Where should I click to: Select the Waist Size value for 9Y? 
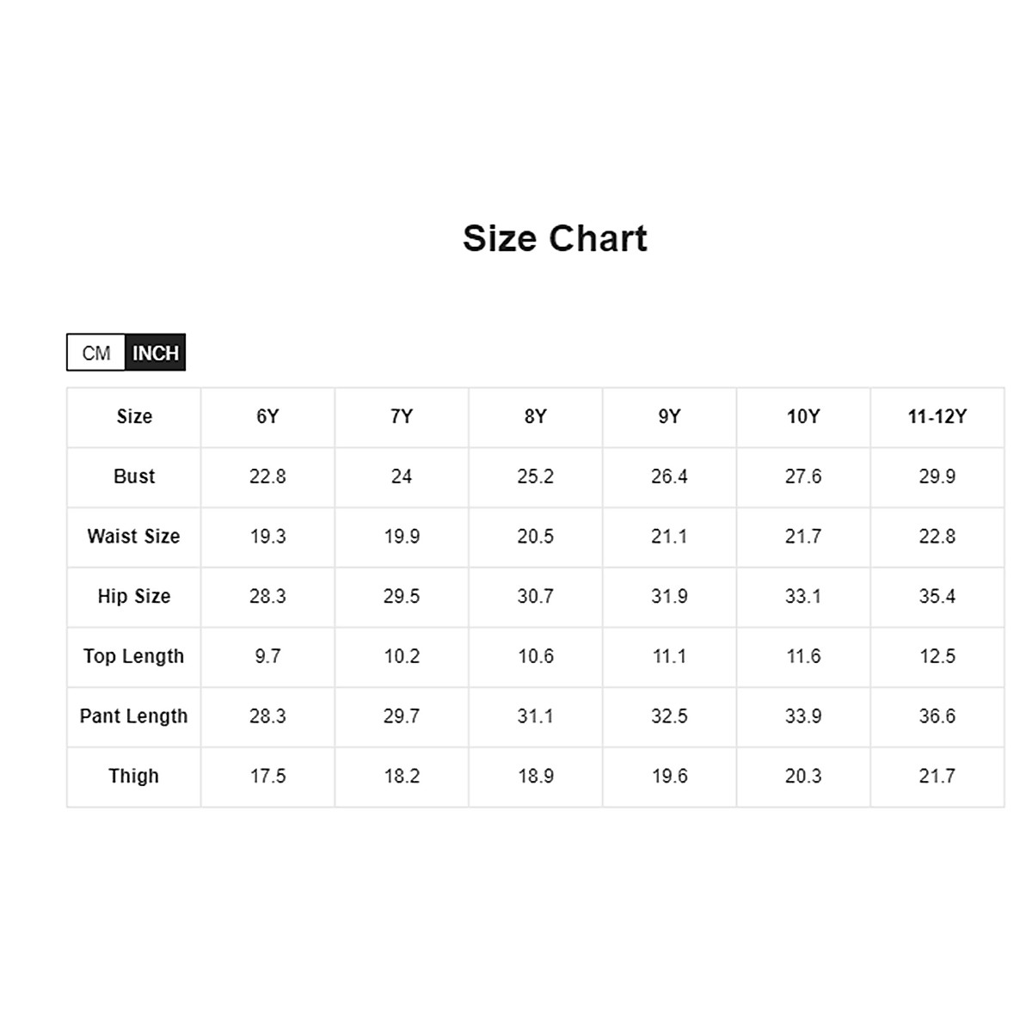pos(669,537)
